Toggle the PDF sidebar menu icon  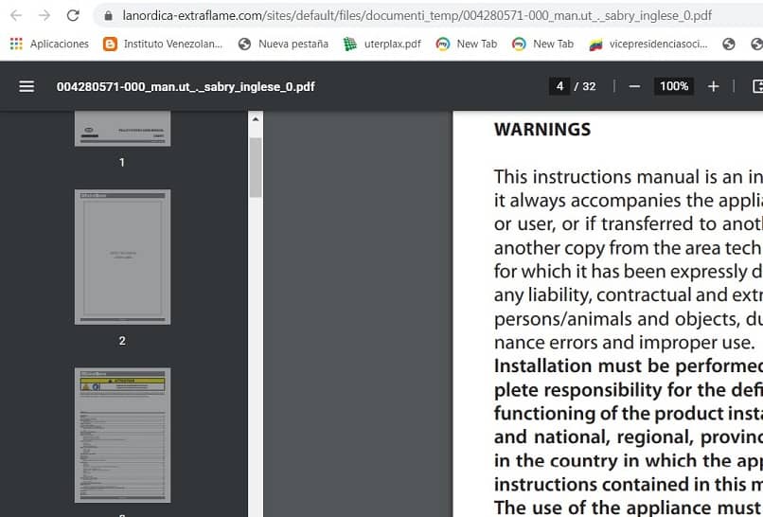[x=27, y=86]
